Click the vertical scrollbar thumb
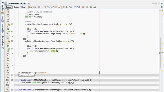This screenshot has height=92, width=164. pos(160,53)
